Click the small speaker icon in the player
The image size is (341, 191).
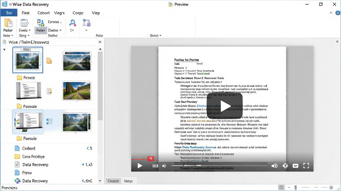pos(164,166)
